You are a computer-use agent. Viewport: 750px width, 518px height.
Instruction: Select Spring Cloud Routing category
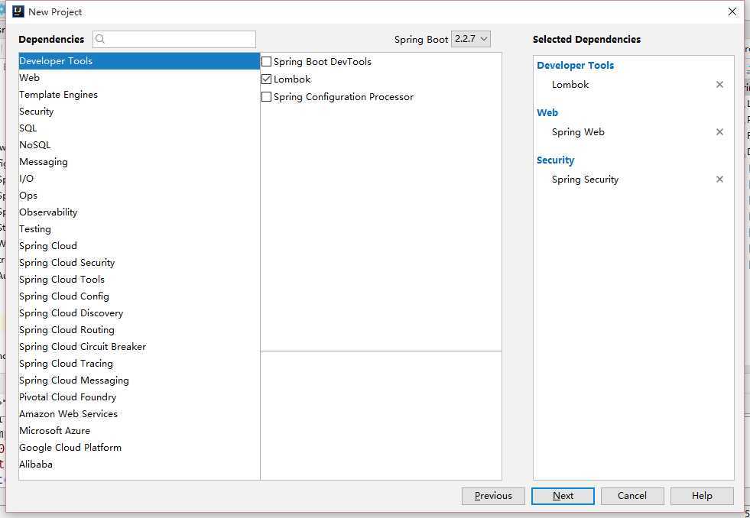[139, 330]
